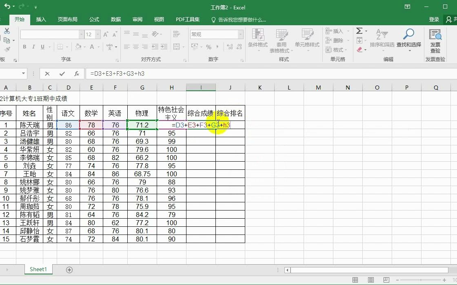Select the Sheet1 worksheet tab
This screenshot has width=457, height=285.
pyautogui.click(x=38, y=269)
